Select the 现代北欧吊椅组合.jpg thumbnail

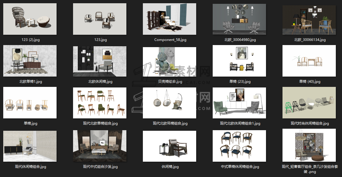[x=169, y=103]
